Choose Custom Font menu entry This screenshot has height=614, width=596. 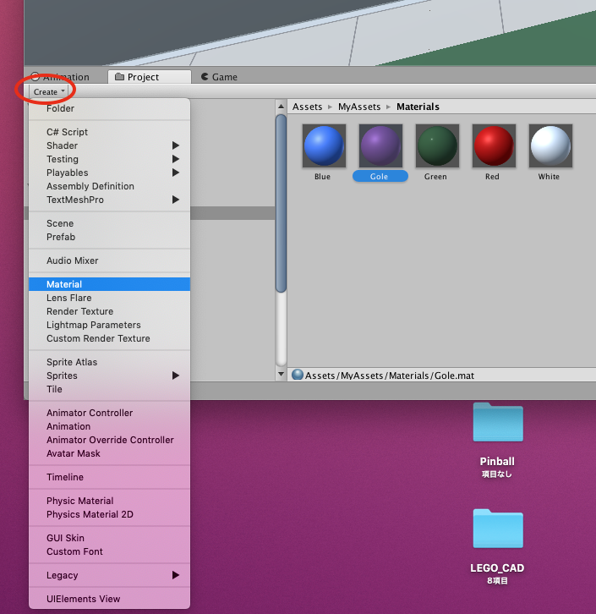click(x=110, y=551)
